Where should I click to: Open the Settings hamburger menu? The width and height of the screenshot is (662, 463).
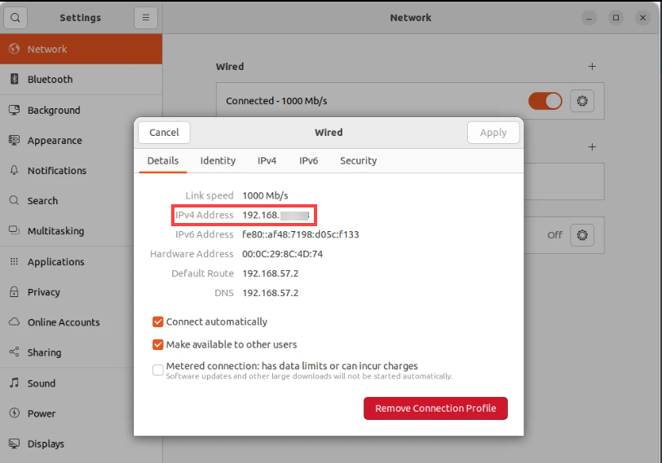(x=145, y=18)
